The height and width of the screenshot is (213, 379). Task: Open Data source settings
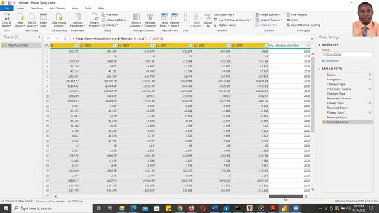click(59, 20)
